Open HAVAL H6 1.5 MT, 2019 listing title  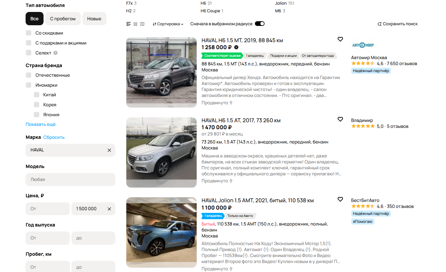pos(242,41)
